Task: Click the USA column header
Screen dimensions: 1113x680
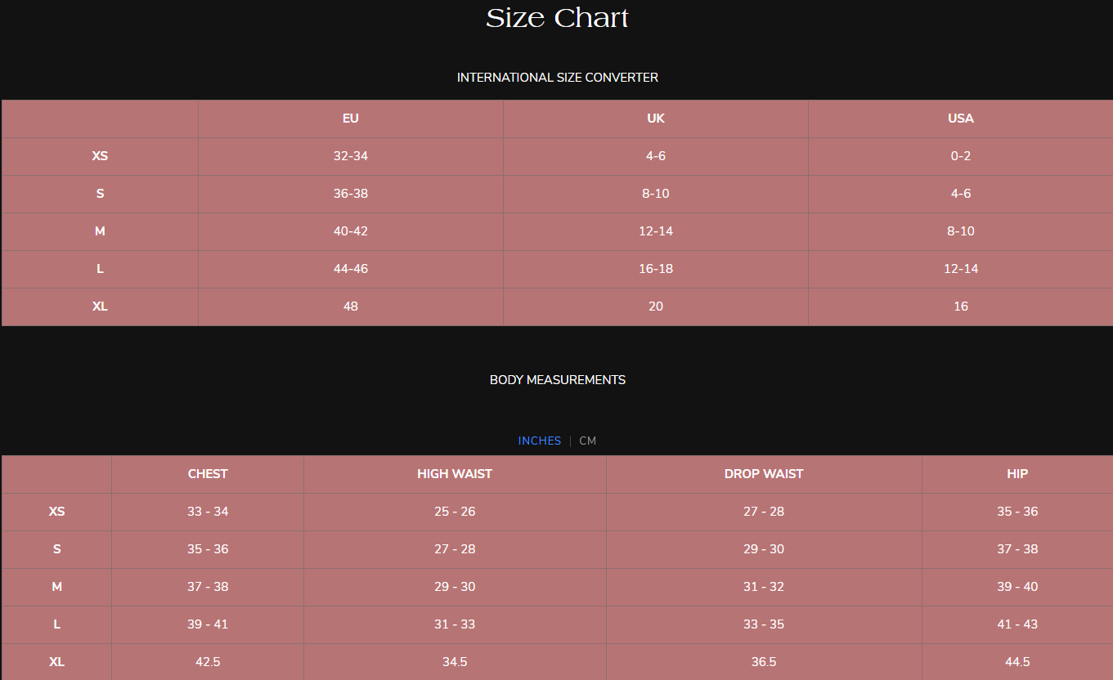Action: coord(961,119)
